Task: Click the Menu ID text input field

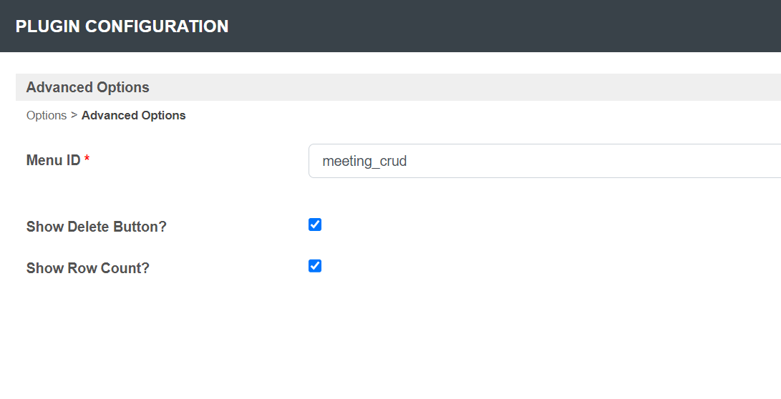Action: (x=544, y=161)
